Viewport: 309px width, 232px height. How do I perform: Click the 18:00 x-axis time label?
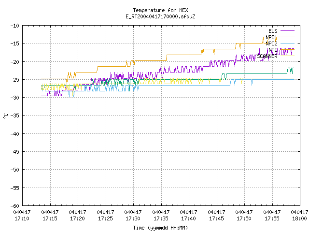(x=300, y=218)
